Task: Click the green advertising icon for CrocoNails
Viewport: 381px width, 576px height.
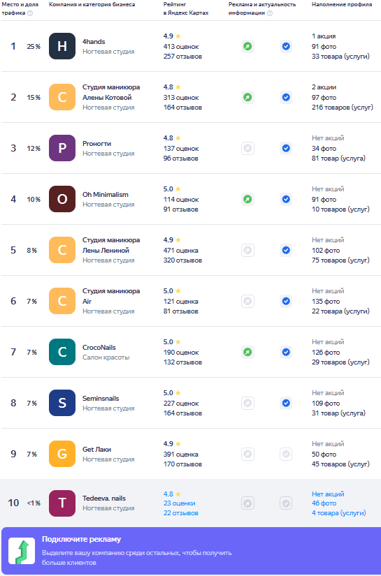Action: 248,353
